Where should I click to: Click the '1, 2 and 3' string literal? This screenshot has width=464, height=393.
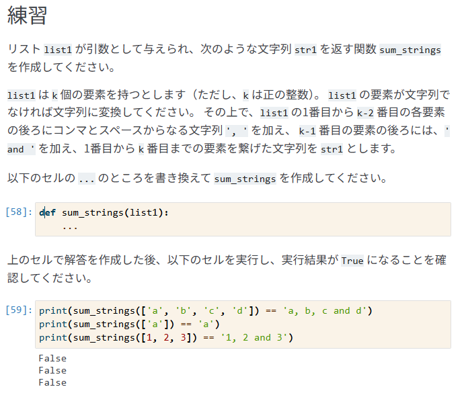coord(257,337)
